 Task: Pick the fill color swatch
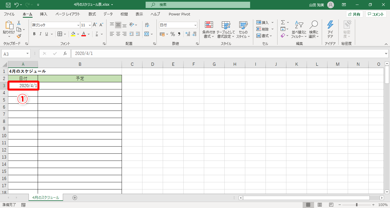pos(73,34)
